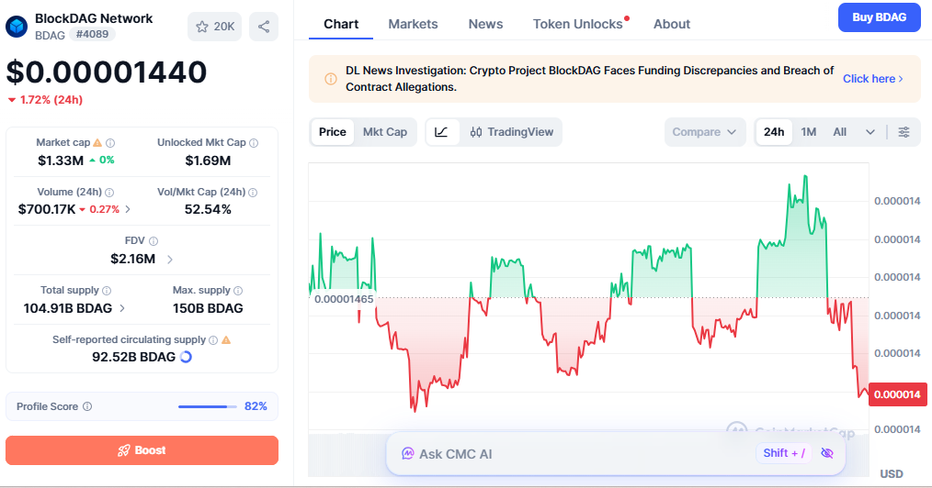This screenshot has width=932, height=488.
Task: Select the line chart view icon
Action: [441, 132]
